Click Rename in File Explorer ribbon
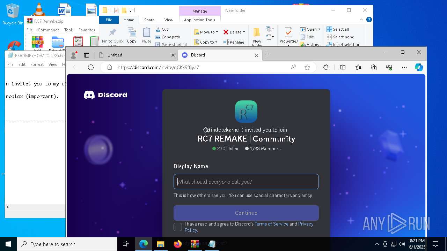The image size is (447, 251). pos(234,42)
